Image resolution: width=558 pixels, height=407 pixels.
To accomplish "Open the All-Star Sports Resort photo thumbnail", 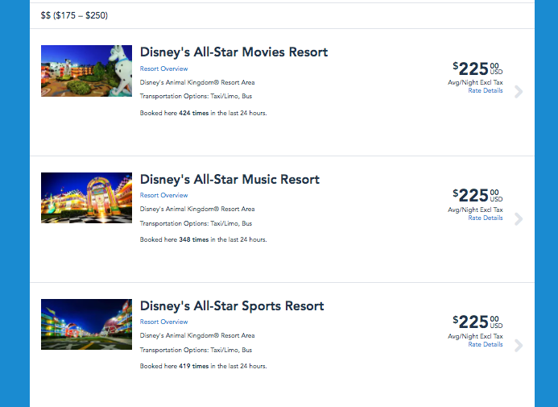I will click(86, 324).
